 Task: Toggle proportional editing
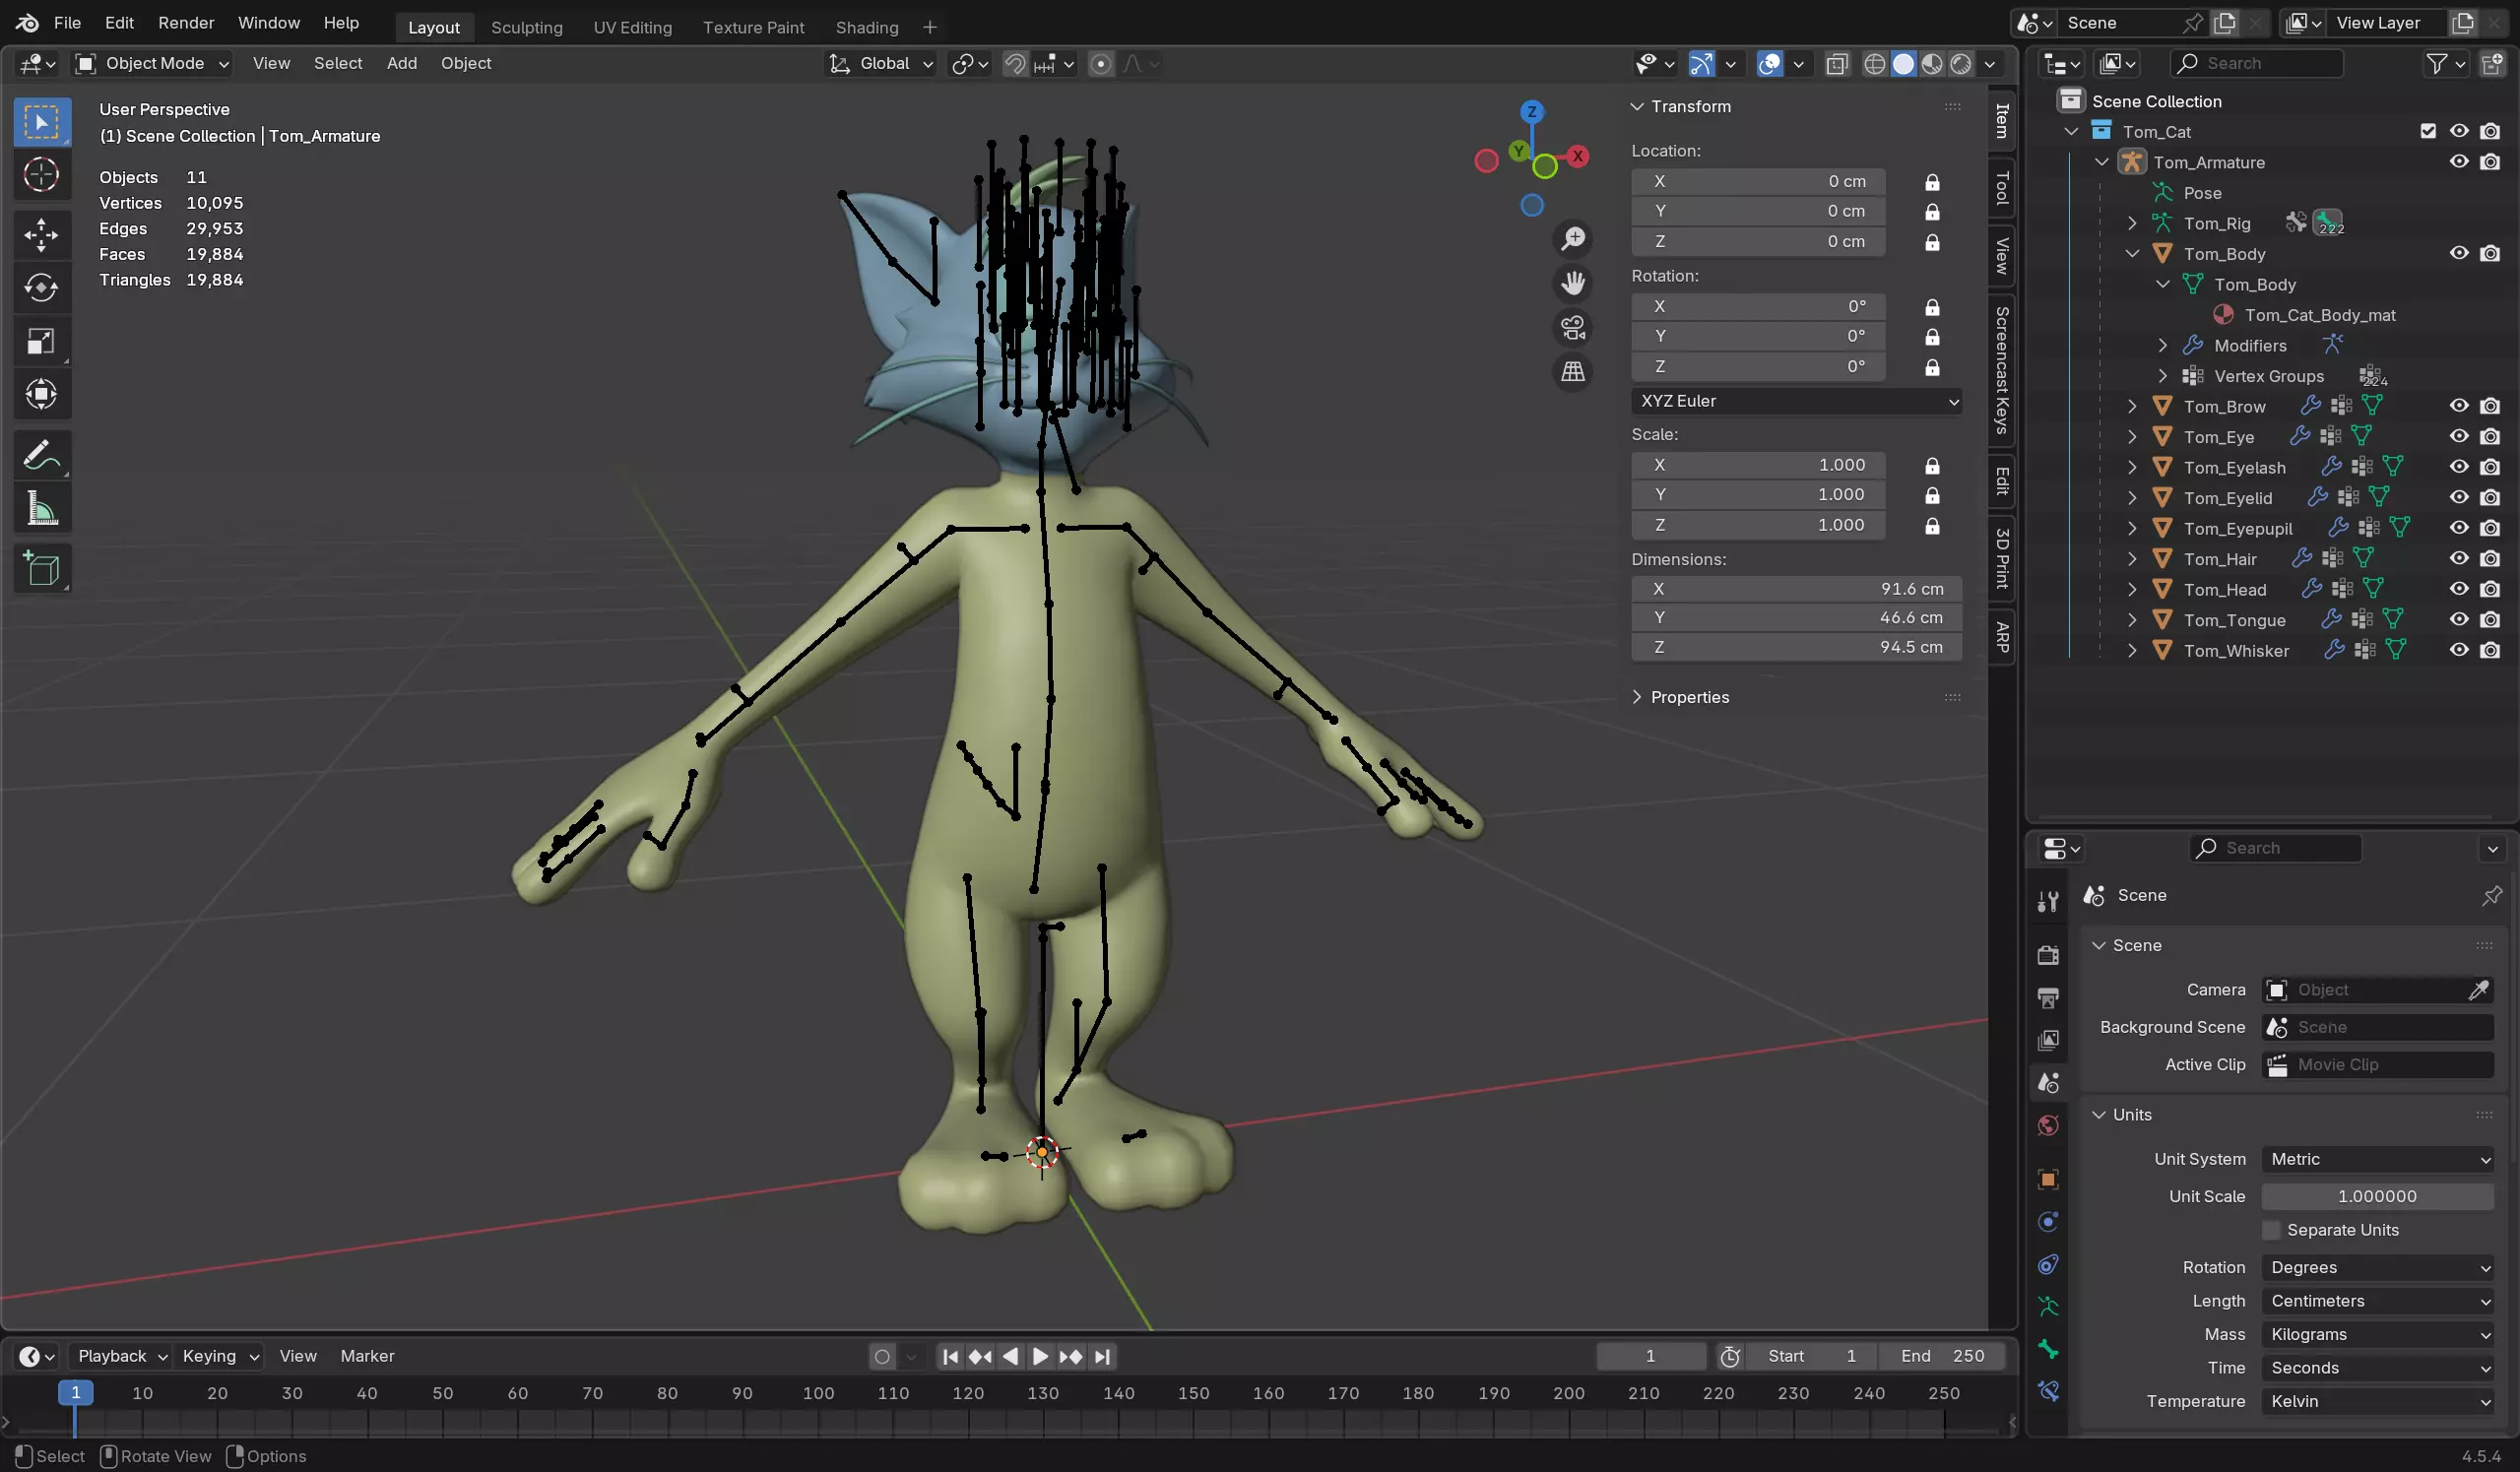click(x=1101, y=64)
